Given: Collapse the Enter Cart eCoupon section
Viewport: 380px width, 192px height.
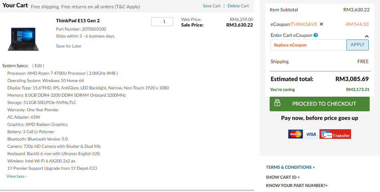Looking at the screenshot, I should pos(367,36).
